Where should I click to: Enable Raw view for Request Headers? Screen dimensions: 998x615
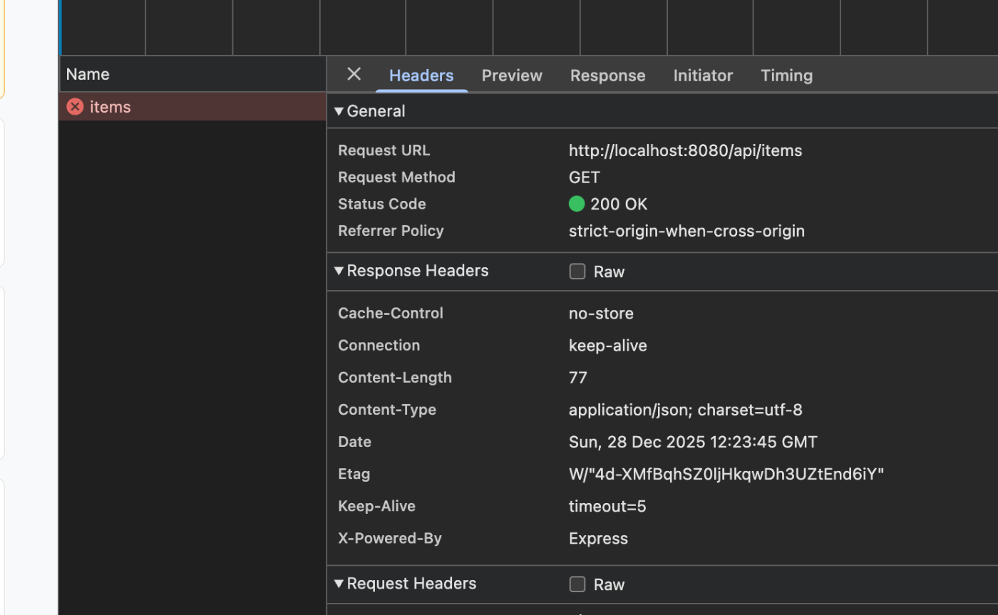click(x=577, y=584)
